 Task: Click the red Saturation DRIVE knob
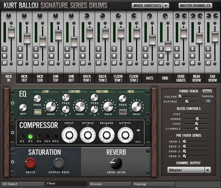point(30,163)
